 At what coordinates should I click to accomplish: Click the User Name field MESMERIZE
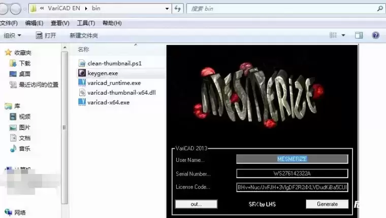point(292,159)
